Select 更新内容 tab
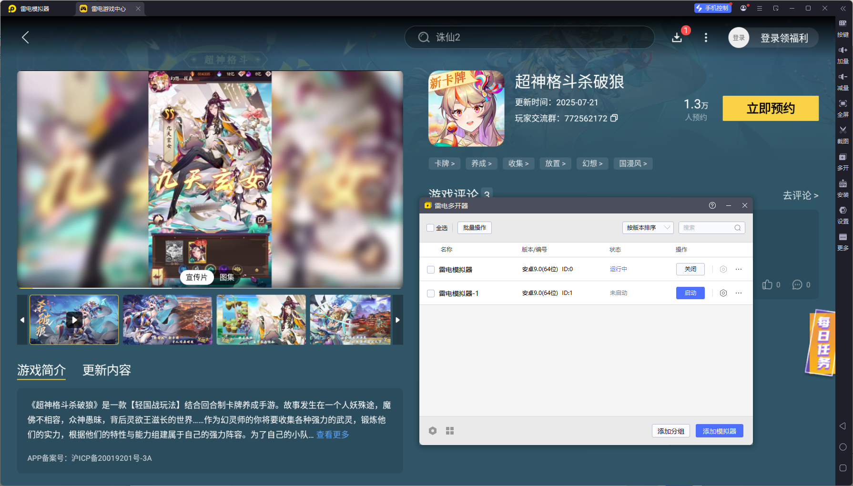This screenshot has height=486, width=853. [107, 370]
